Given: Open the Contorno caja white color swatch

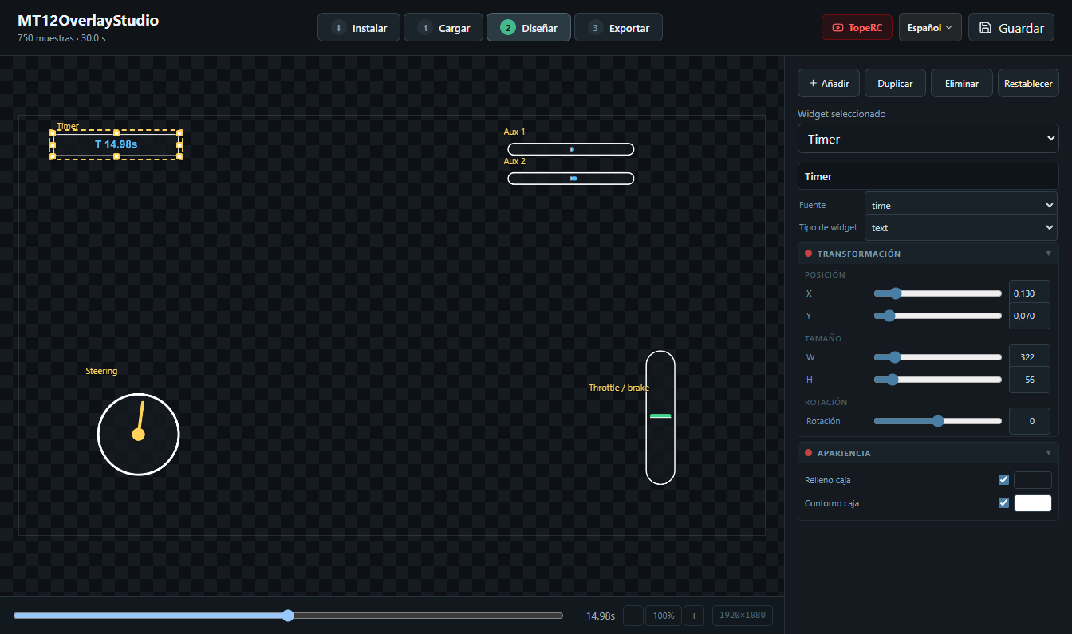Looking at the screenshot, I should coord(1033,503).
